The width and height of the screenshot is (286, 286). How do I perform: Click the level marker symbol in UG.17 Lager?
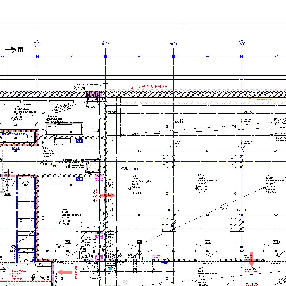(130, 189)
